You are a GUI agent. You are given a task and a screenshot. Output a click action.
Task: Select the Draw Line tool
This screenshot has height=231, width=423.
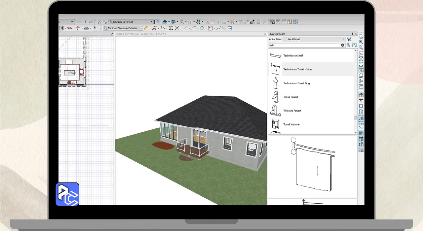point(185,28)
